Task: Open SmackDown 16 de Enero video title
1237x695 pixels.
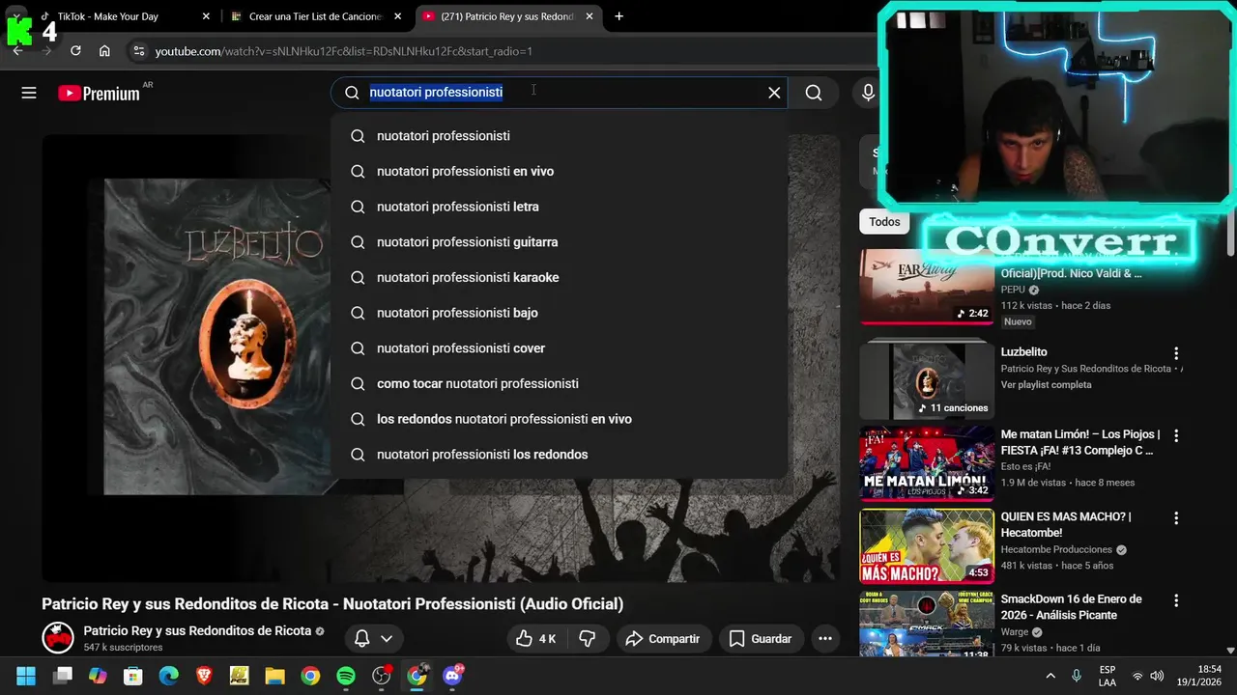Action: pos(1072,607)
